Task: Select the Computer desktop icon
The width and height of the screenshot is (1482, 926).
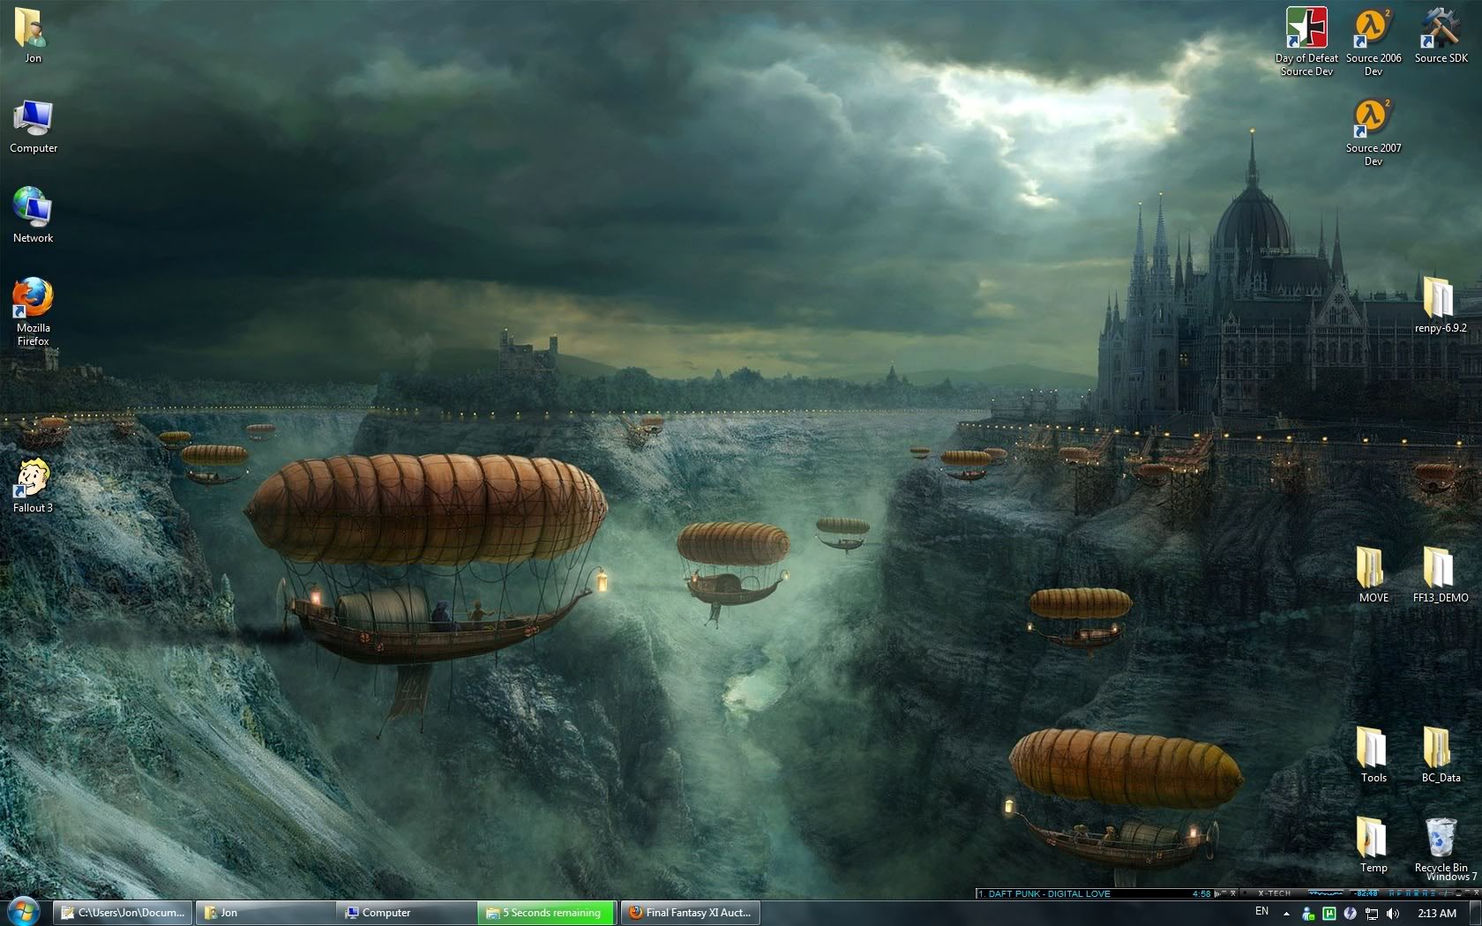Action: (x=33, y=120)
